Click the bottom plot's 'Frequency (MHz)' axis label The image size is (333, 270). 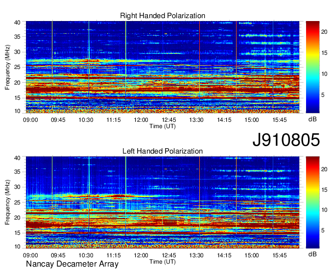click(x=7, y=202)
